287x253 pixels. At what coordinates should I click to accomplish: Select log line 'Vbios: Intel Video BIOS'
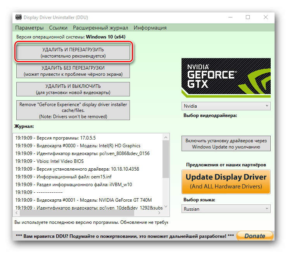coord(49,161)
